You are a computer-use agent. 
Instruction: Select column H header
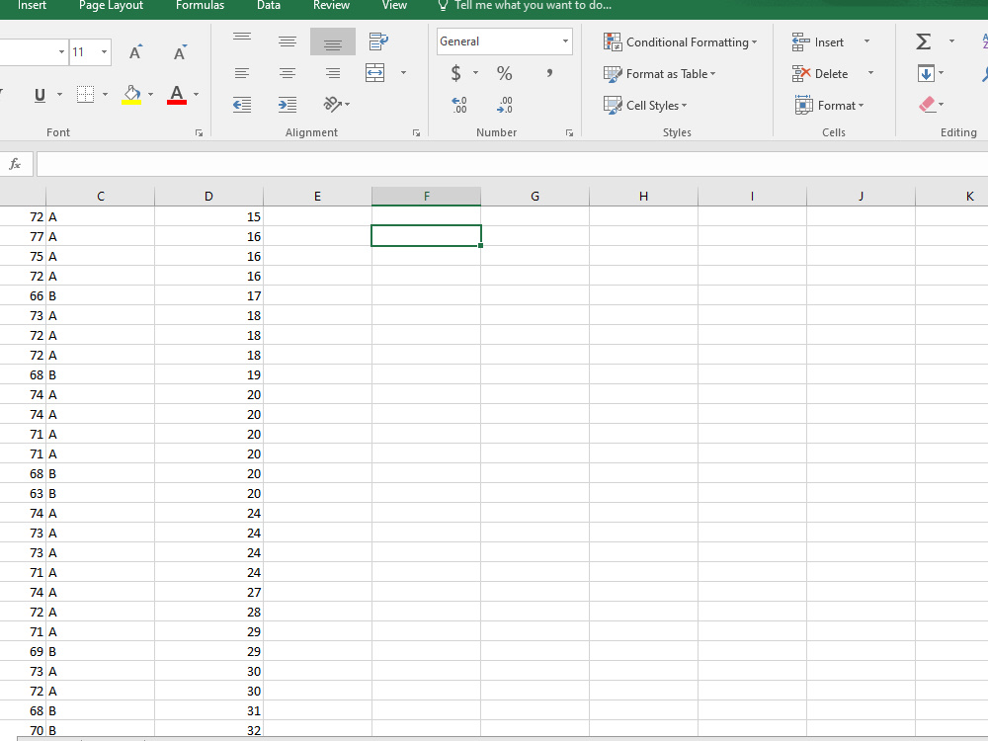point(643,196)
